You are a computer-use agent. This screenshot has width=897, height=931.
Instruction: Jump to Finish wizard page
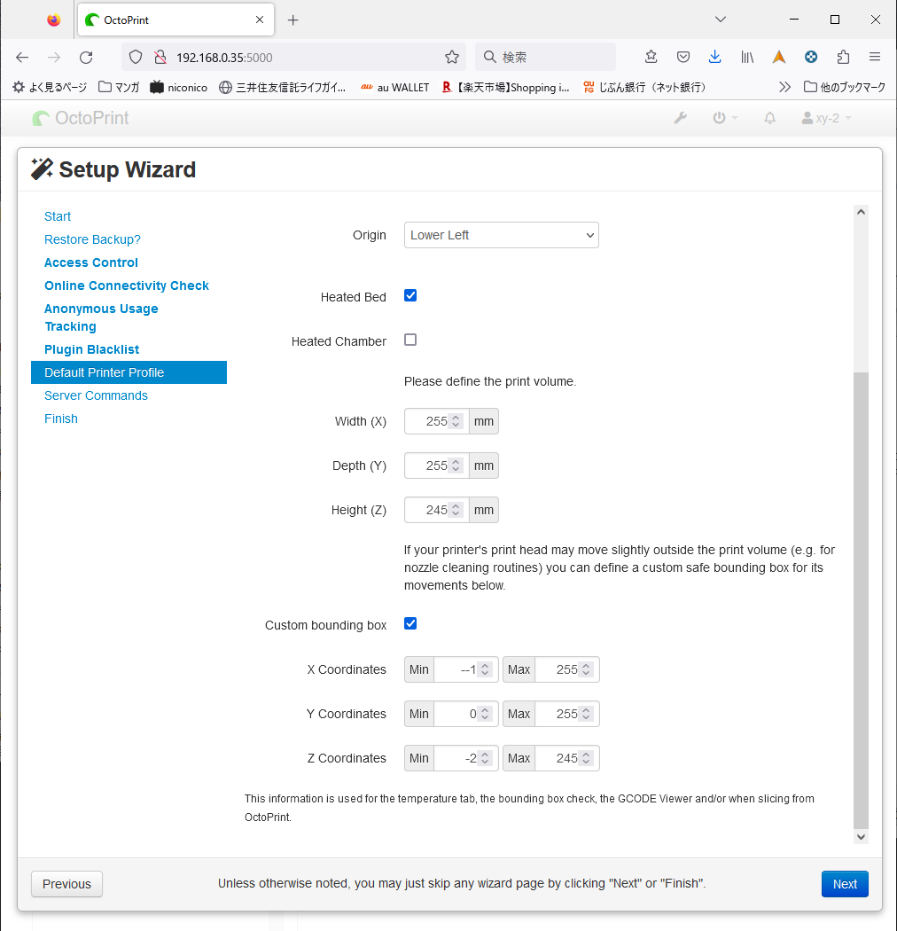pos(60,419)
